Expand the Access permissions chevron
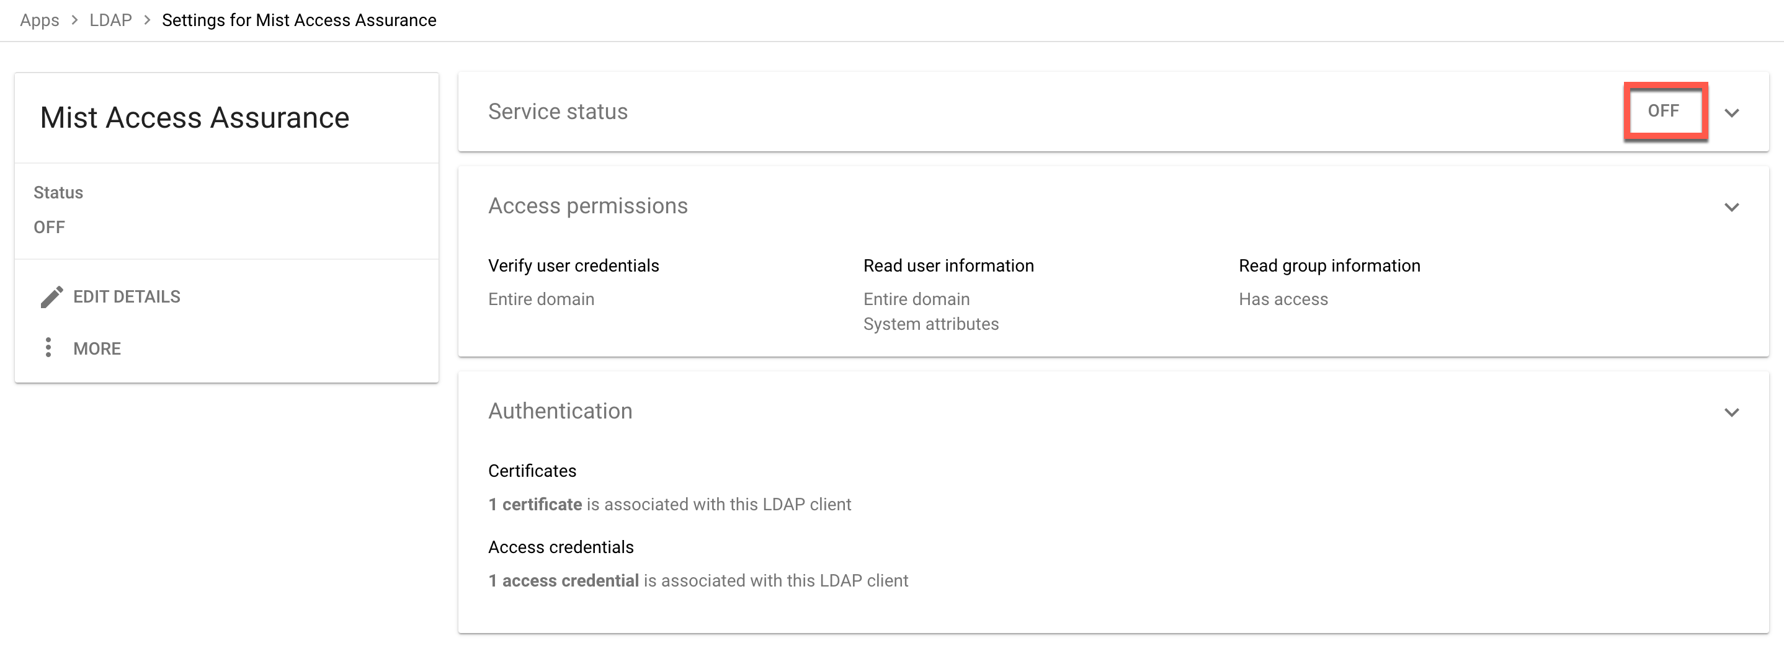Viewport: 1784px width, 651px height. point(1731,207)
